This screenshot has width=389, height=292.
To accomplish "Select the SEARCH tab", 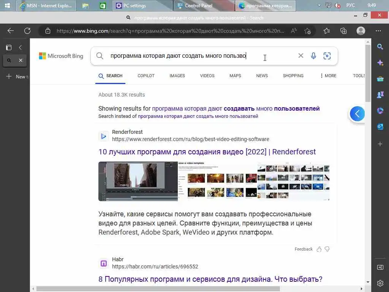I will pyautogui.click(x=111, y=76).
